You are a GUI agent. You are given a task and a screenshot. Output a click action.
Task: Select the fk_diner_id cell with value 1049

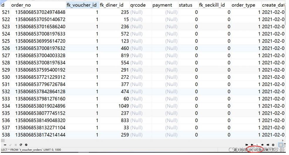pyautogui.click(x=124, y=106)
